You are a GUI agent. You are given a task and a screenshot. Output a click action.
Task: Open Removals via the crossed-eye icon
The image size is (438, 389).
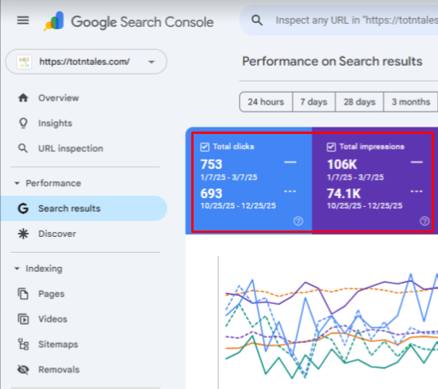pos(23,369)
